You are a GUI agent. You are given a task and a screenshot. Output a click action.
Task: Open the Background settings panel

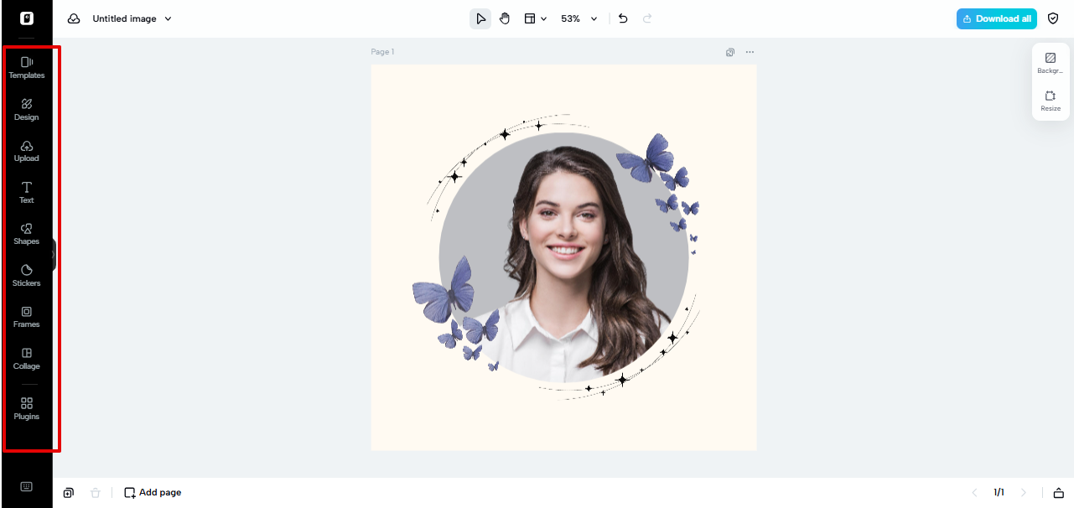(1051, 62)
